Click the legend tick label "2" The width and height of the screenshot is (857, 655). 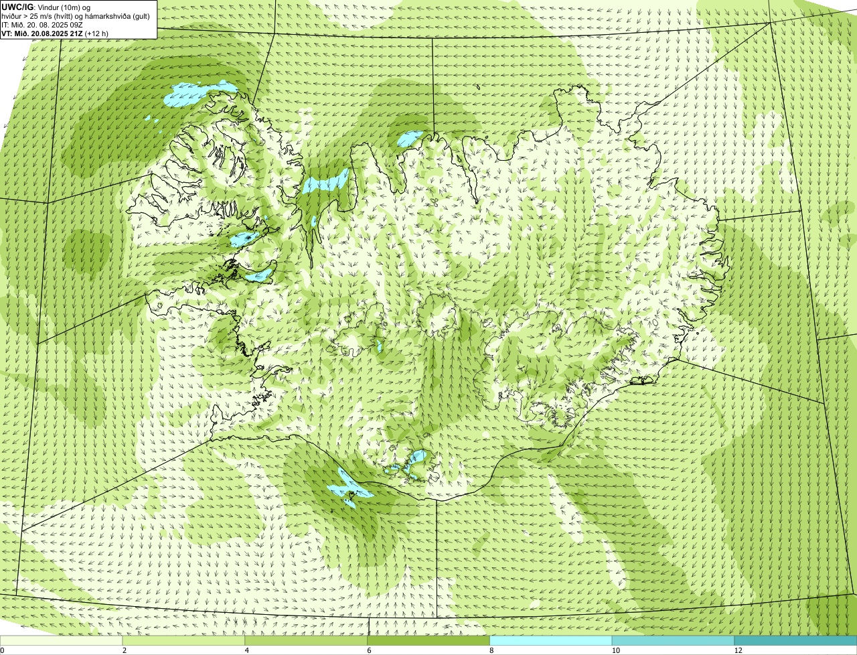(125, 650)
